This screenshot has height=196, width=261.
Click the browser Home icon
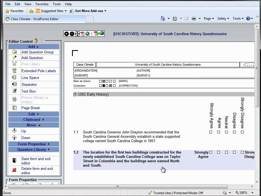coord(163,19)
